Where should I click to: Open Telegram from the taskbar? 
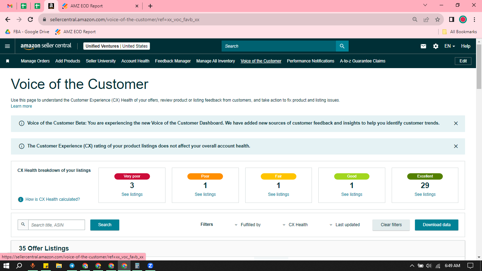(72, 266)
